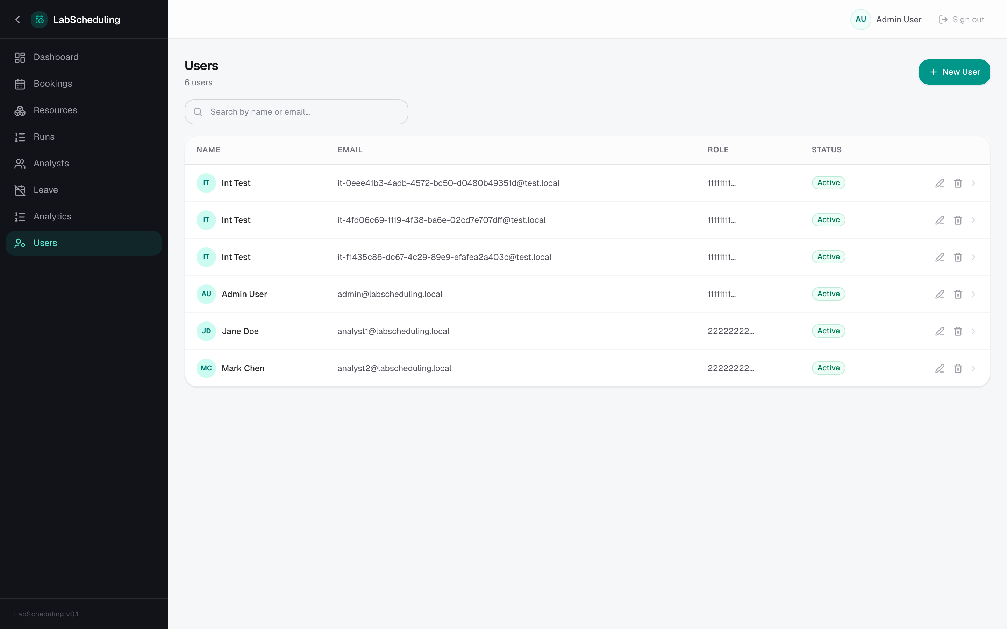Click the EMAIL column header
This screenshot has height=629, width=1007.
click(350, 150)
